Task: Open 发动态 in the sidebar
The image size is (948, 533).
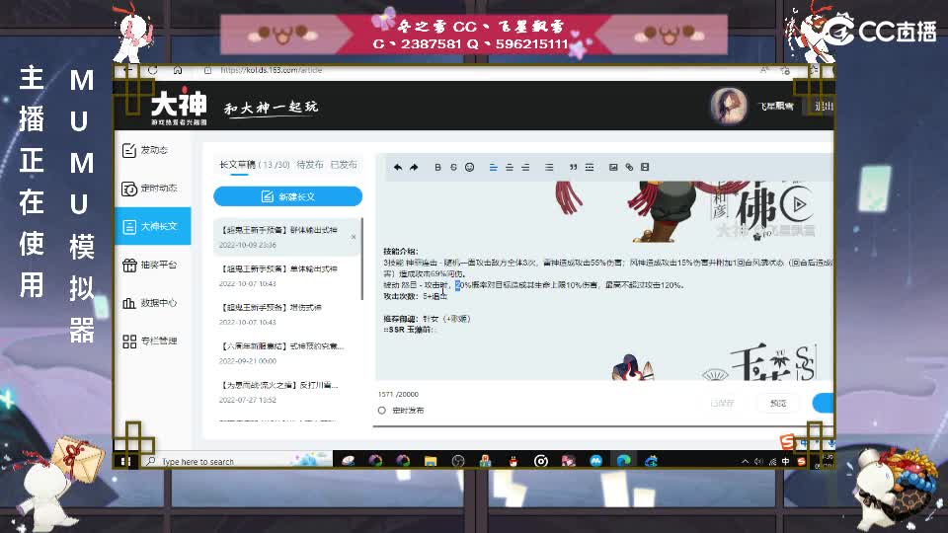Action: [152, 150]
